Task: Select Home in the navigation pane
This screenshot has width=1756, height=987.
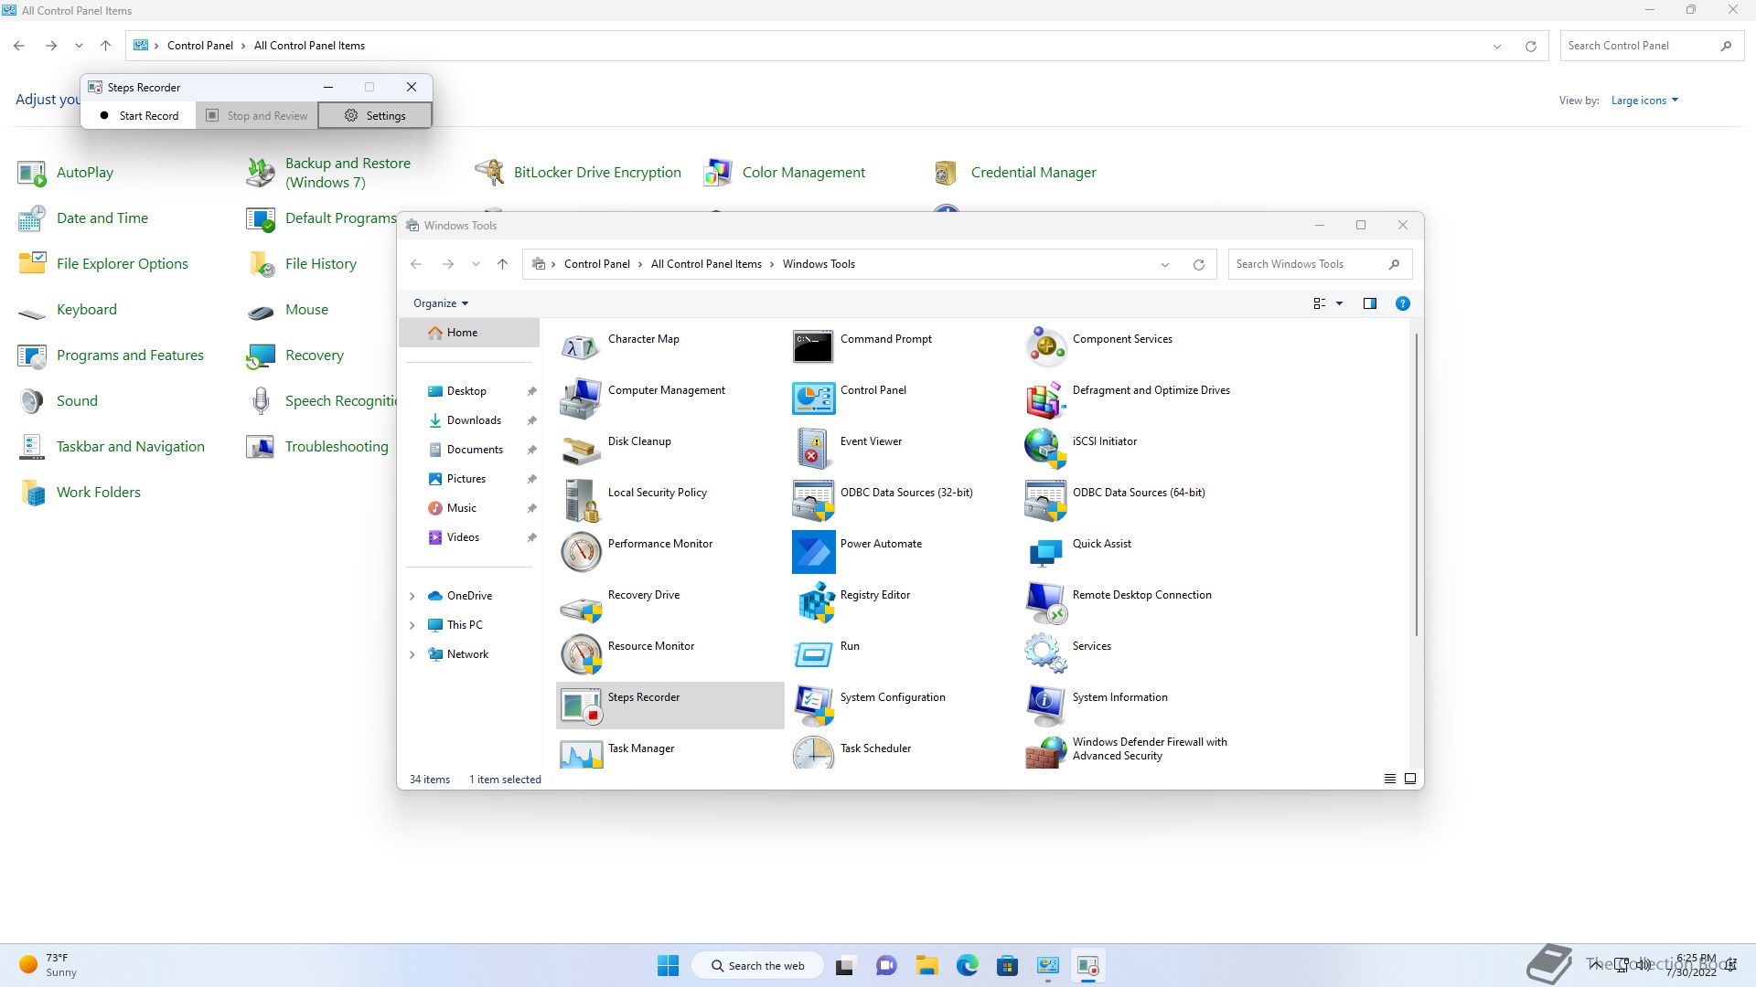Action: [469, 333]
